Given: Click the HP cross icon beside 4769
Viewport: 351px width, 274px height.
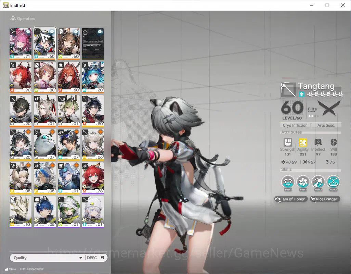Looking at the screenshot, I should click(x=283, y=162).
